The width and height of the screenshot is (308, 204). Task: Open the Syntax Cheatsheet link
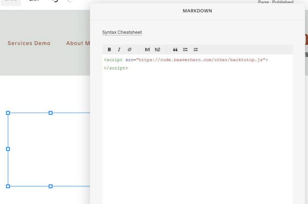point(122,33)
